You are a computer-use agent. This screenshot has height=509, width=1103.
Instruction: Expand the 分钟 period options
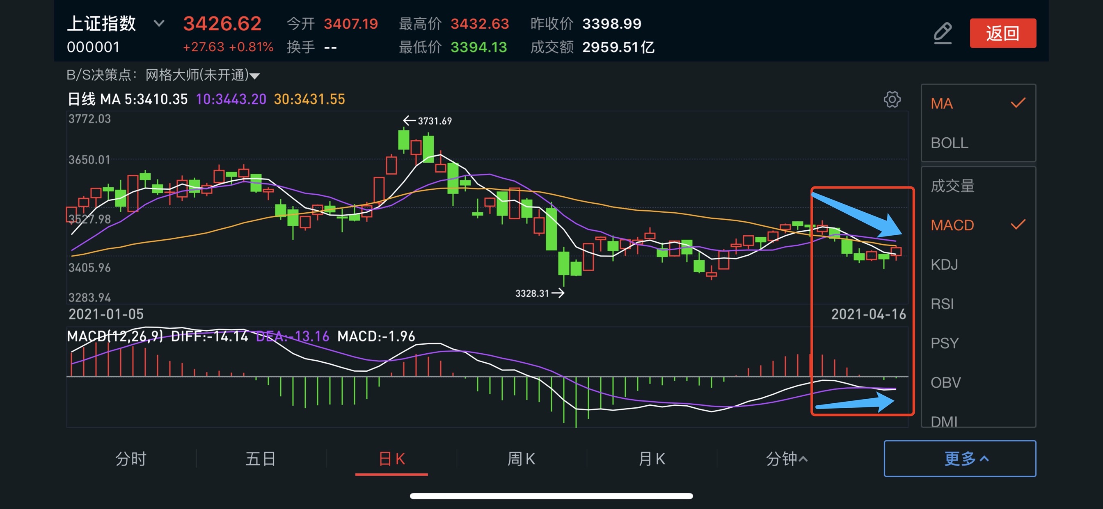click(787, 459)
